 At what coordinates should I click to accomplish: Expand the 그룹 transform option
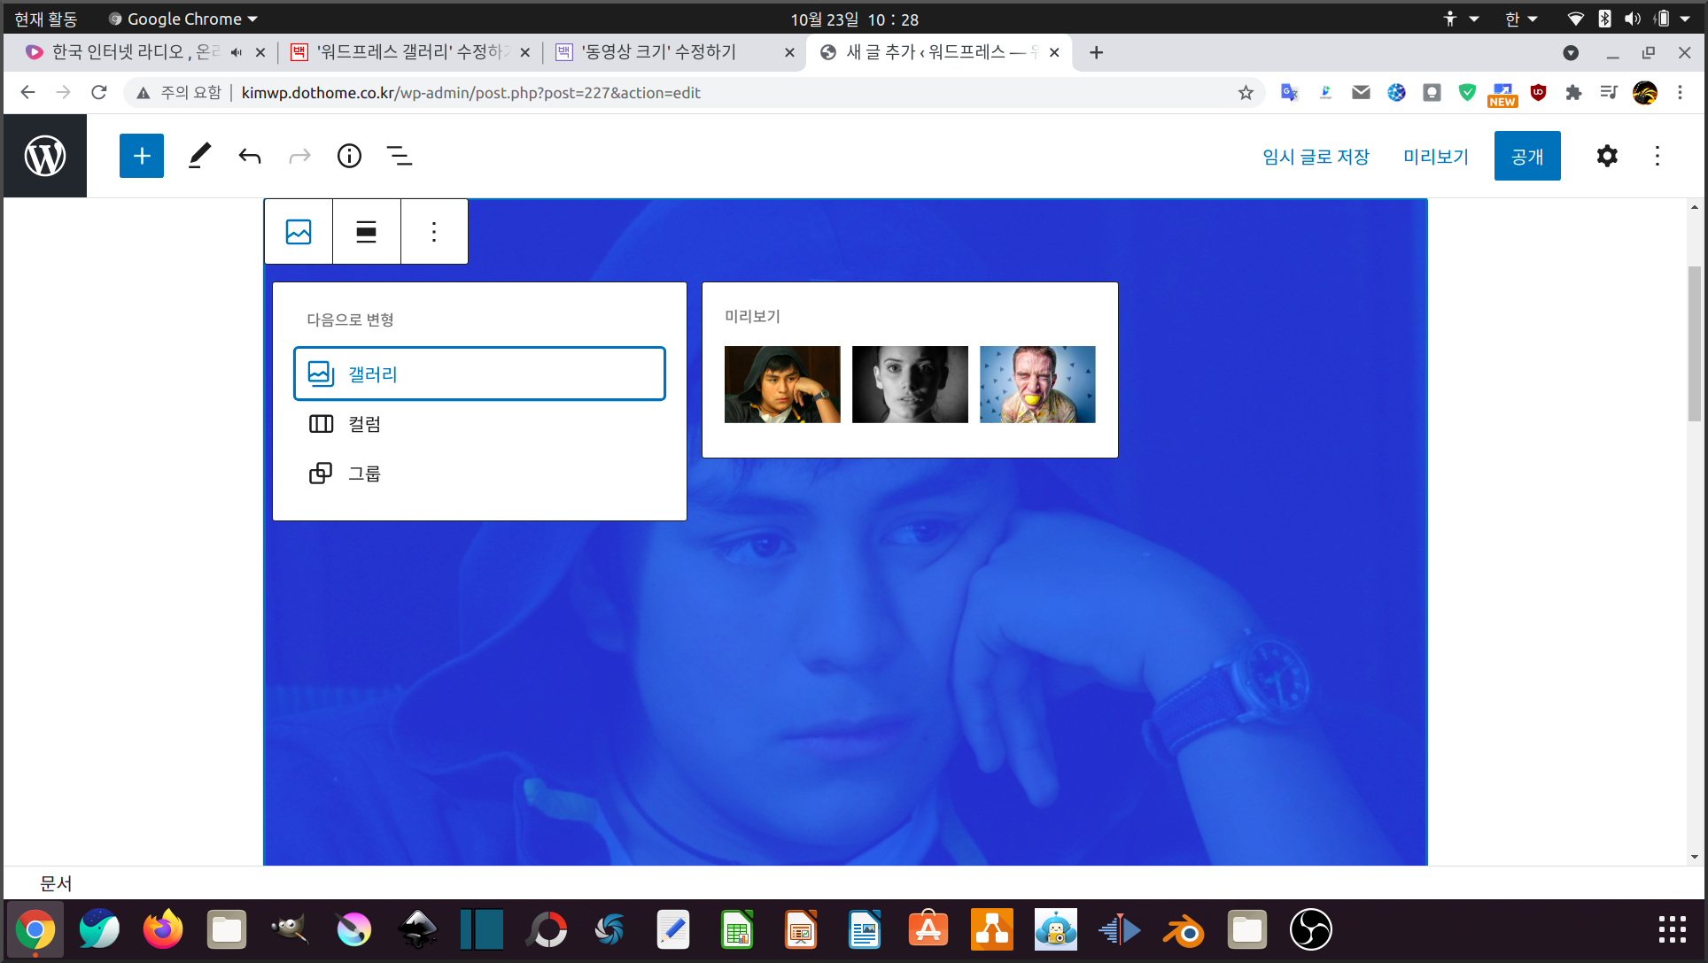click(x=363, y=474)
